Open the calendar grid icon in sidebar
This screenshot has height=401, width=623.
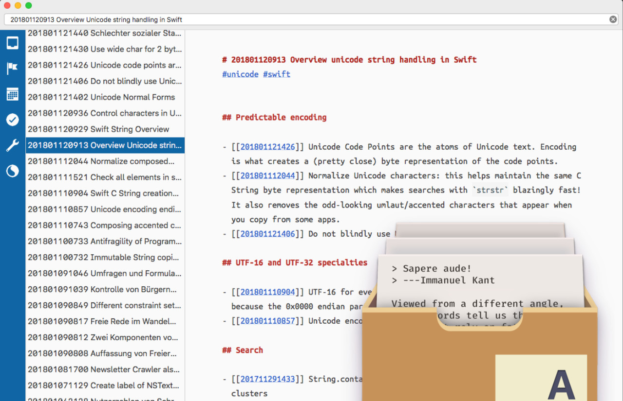[13, 94]
